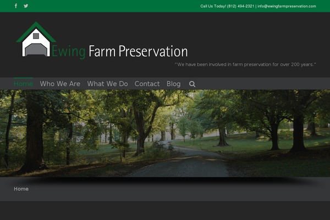Click the info@ewingfarmpreservation.com email link
The width and height of the screenshot is (330, 220).
click(x=287, y=6)
